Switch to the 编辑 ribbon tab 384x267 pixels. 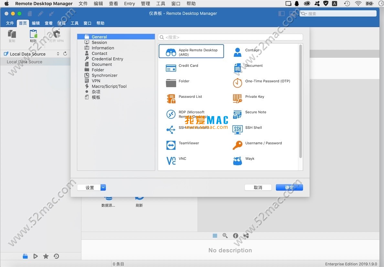click(36, 23)
